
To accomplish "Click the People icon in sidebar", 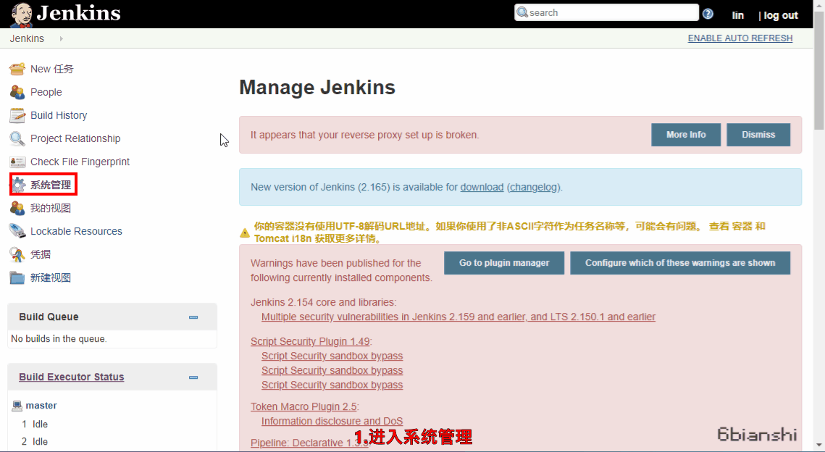I will coord(17,92).
